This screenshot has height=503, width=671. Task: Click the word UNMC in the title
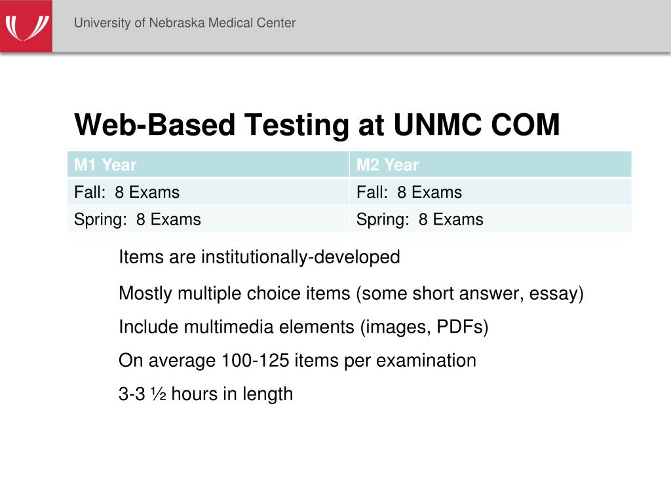[x=438, y=124]
